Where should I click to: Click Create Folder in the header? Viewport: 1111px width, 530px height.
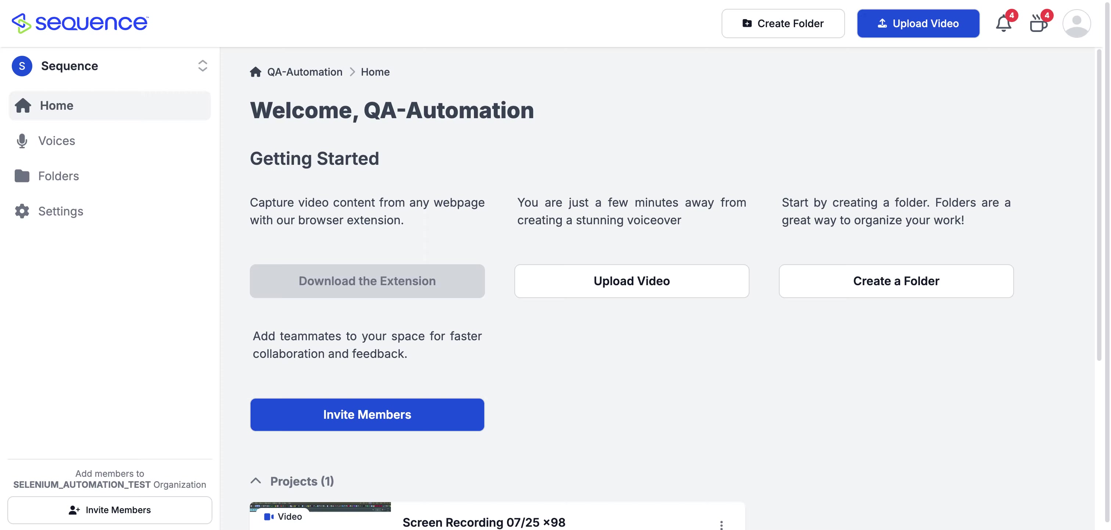783,23
